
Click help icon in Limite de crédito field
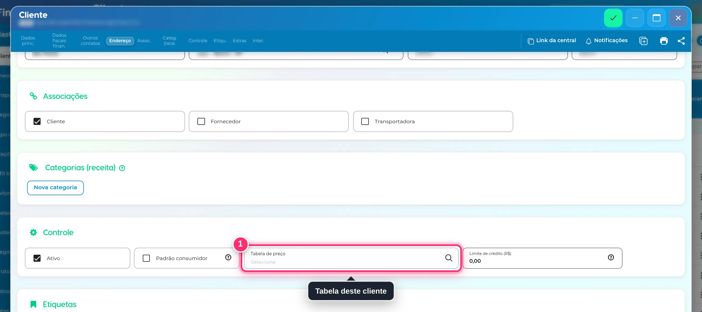point(611,257)
